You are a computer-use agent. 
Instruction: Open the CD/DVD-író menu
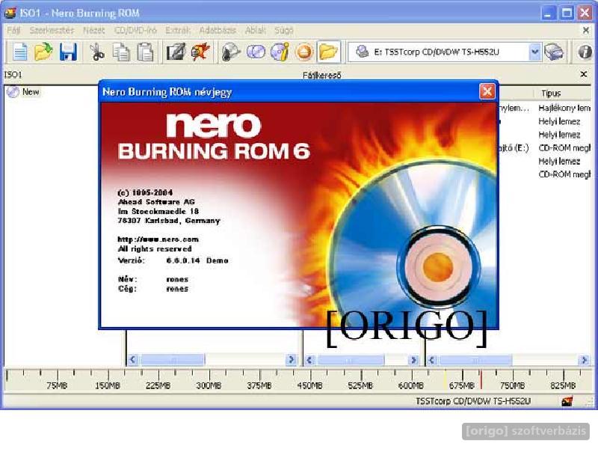point(135,30)
